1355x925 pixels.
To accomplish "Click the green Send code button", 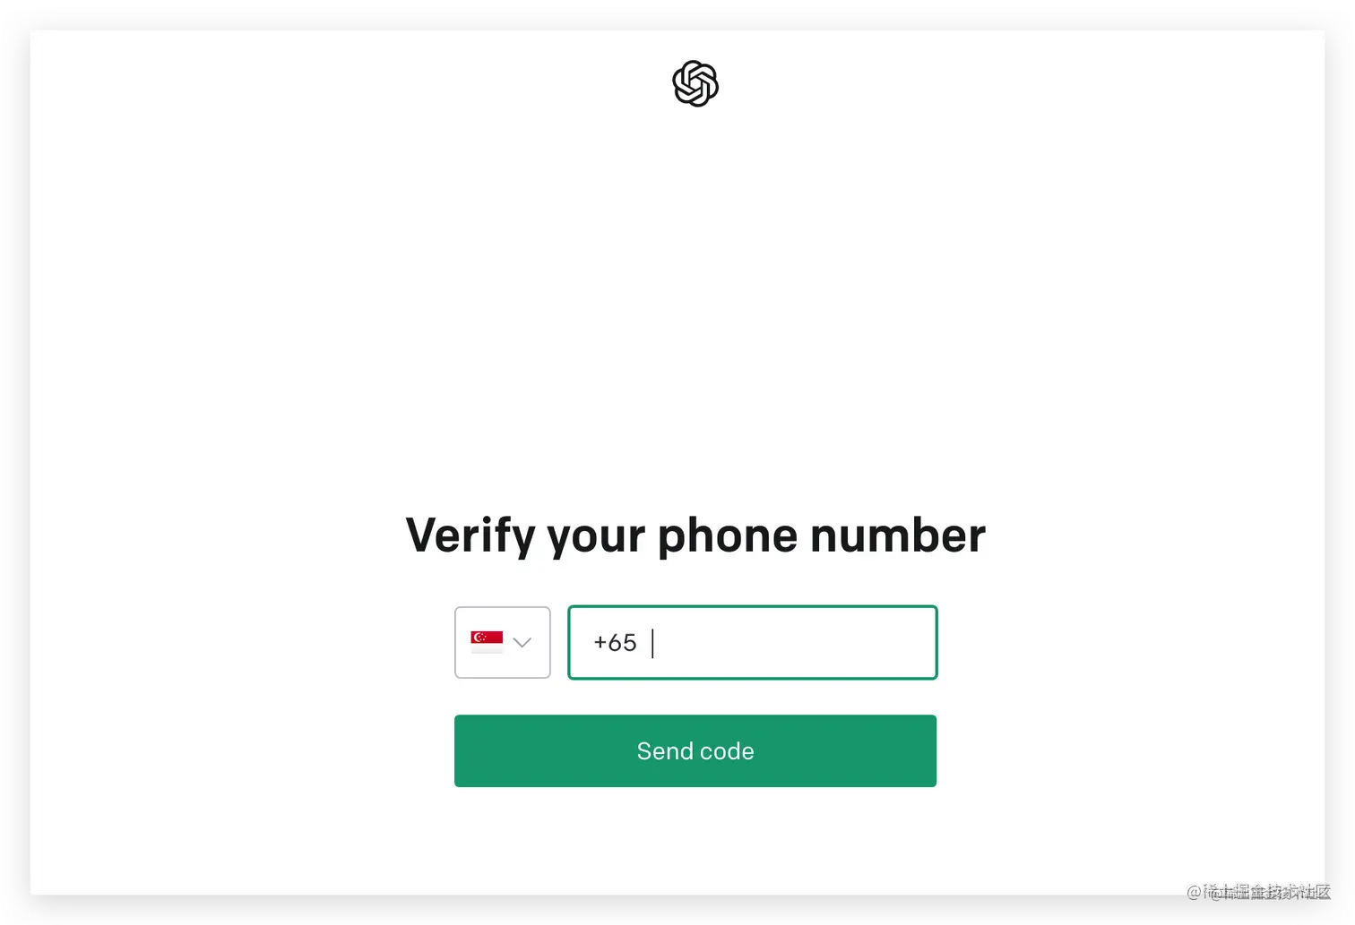I will point(695,750).
